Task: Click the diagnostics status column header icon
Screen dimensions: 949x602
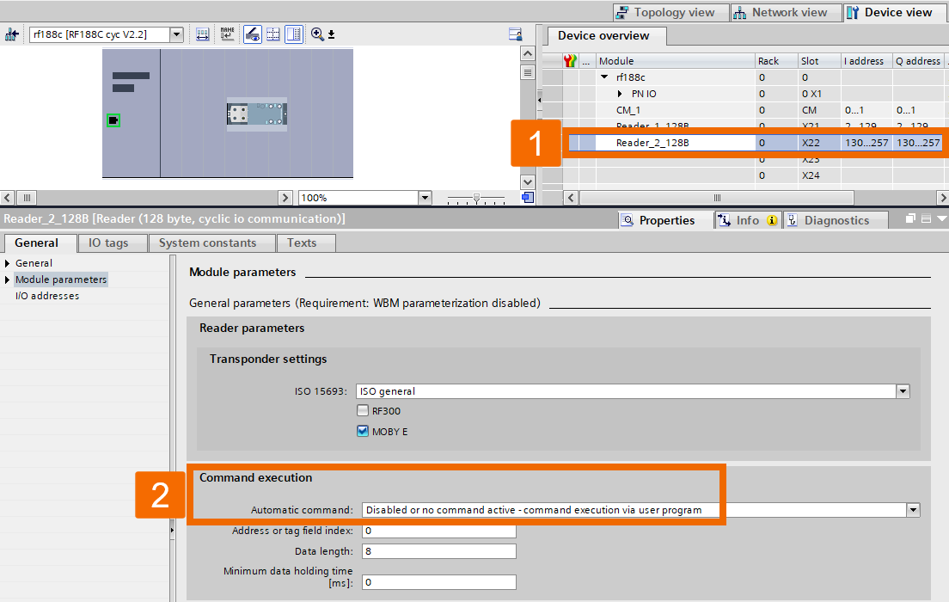Action: 570,60
